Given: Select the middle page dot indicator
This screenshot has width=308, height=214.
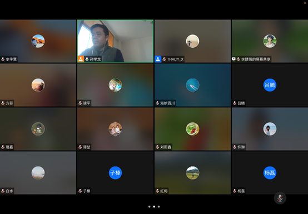Looking at the screenshot, I should click(154, 207).
